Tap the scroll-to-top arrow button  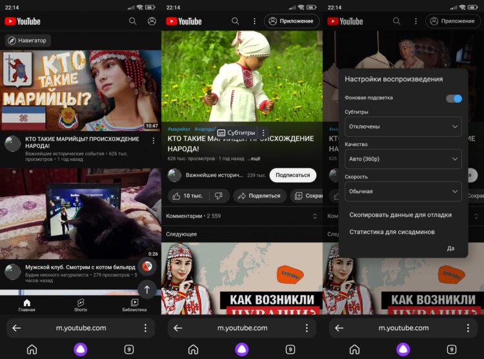click(x=147, y=289)
